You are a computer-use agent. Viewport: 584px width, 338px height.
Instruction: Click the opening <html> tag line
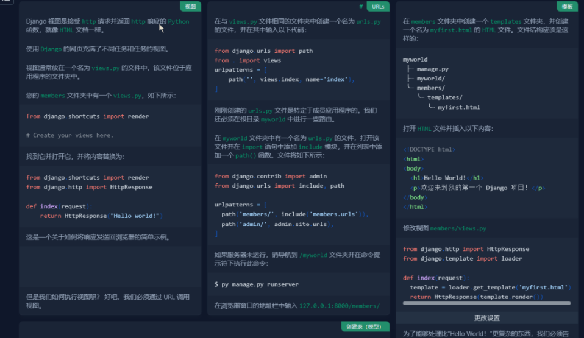coord(413,159)
